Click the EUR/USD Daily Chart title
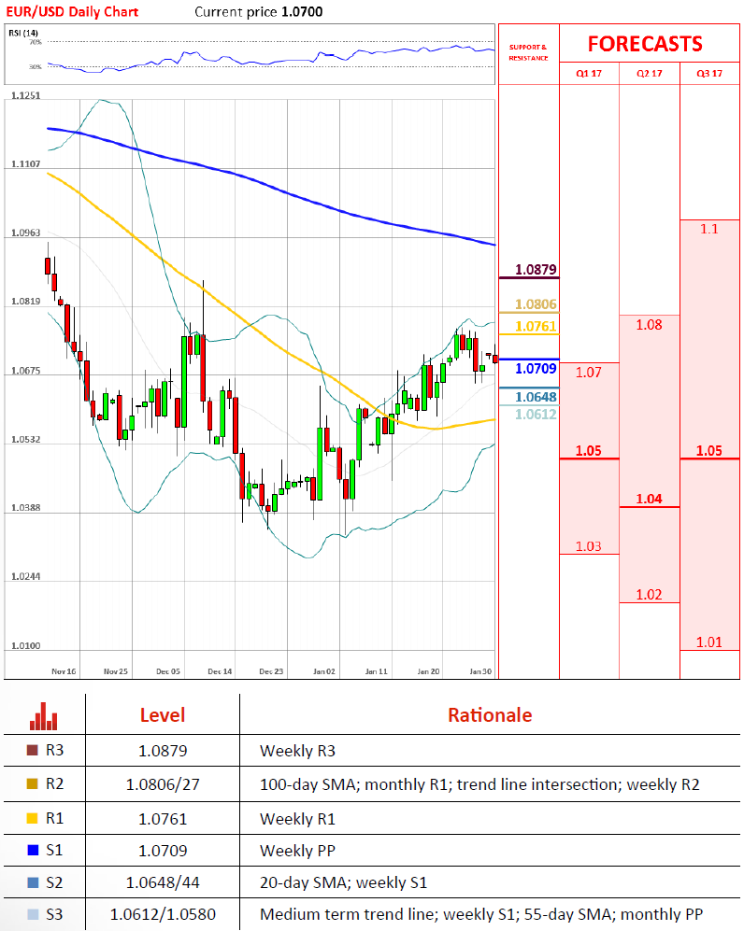 pos(72,12)
